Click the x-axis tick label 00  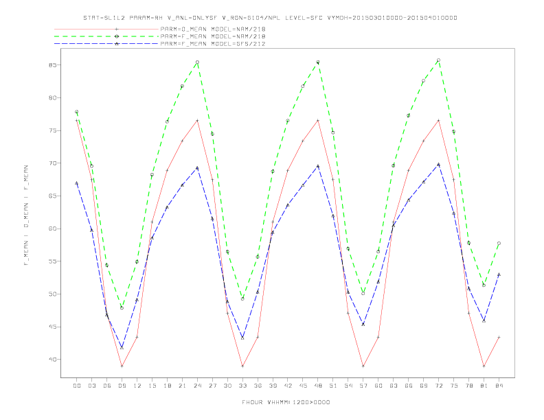tap(77, 386)
